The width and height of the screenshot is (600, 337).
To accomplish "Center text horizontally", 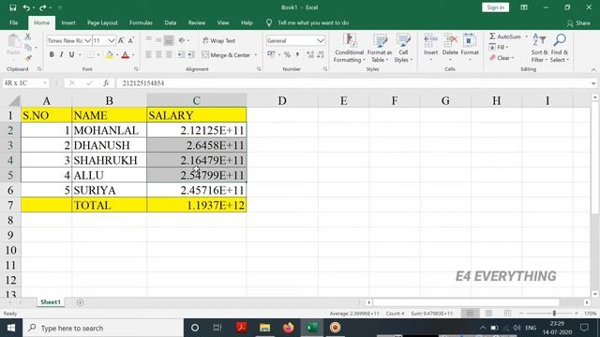I will pyautogui.click(x=158, y=55).
